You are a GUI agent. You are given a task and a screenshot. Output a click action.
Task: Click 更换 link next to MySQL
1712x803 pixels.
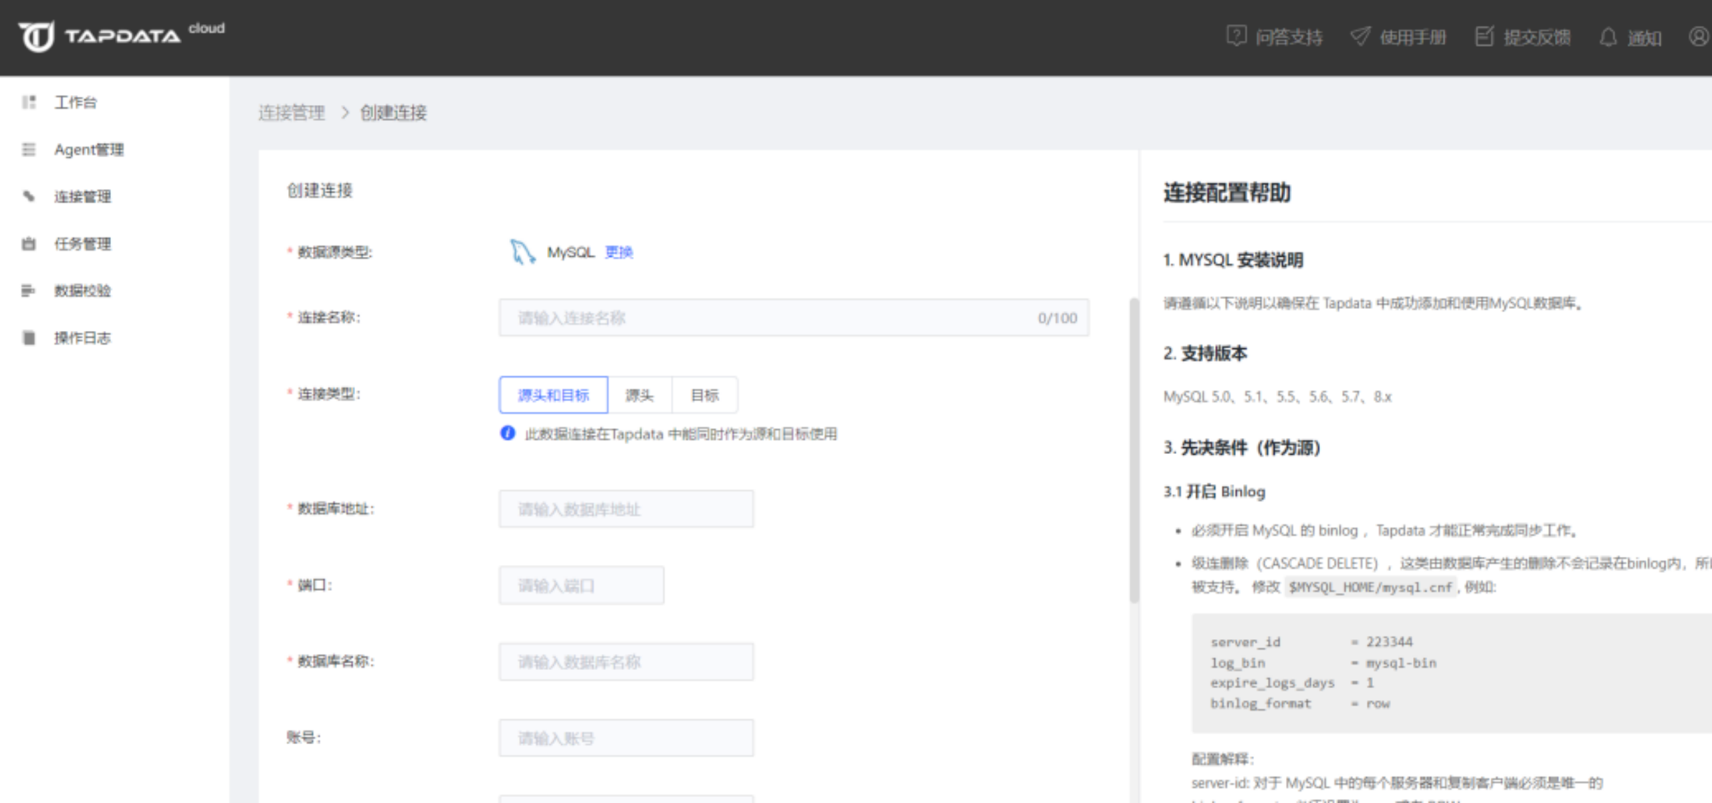pos(619,252)
